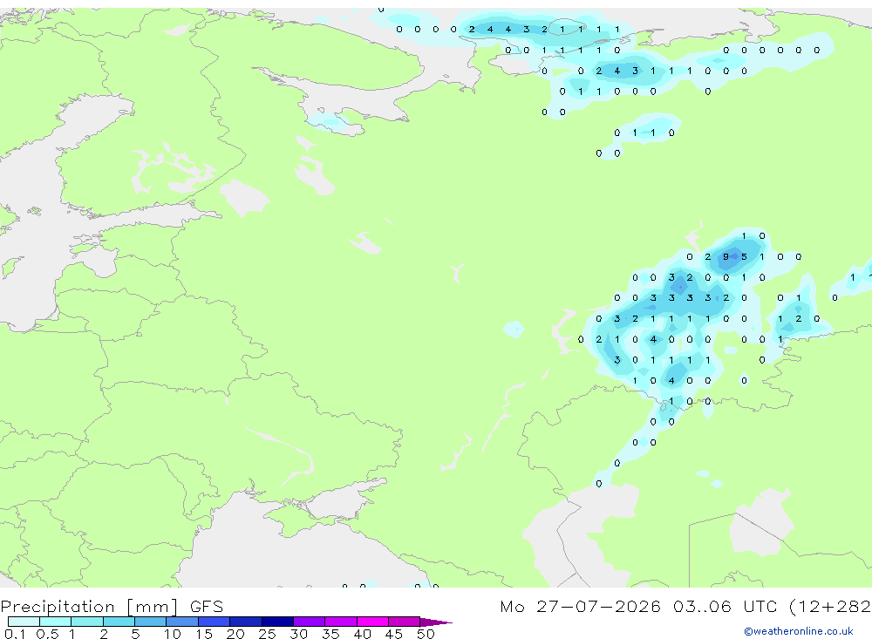Pick the 40–45 mm magenta legend swatch
The height and width of the screenshot is (639, 872).
point(372,622)
